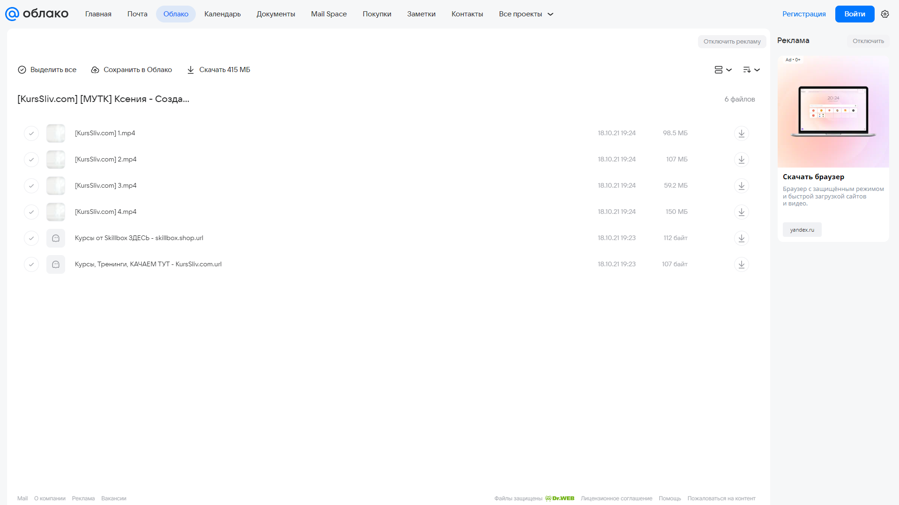Switch to the Почта tab
The width and height of the screenshot is (899, 505).
point(137,14)
